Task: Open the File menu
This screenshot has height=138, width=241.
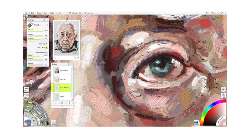Action: tap(26, 13)
